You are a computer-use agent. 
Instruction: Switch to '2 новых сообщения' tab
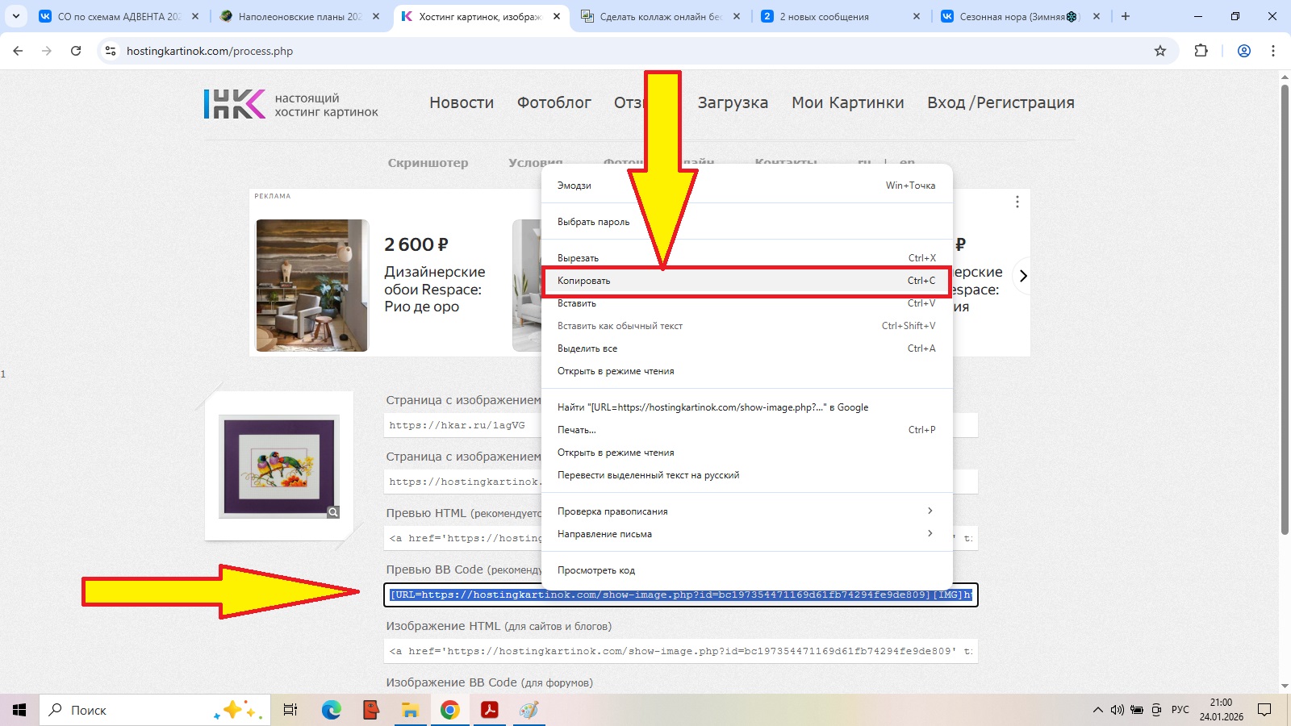[x=841, y=16]
